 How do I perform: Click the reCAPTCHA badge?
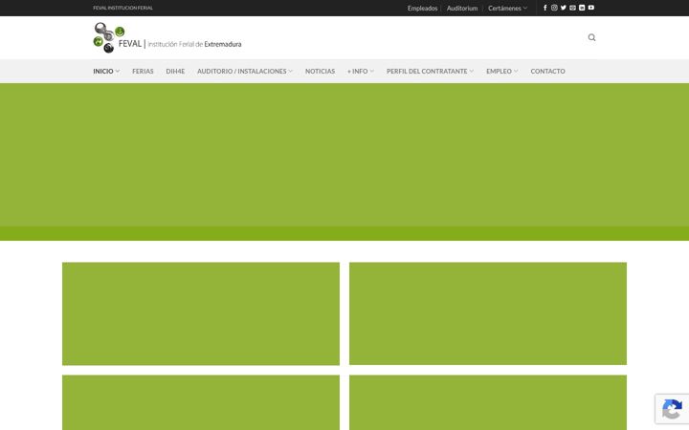click(x=672, y=409)
